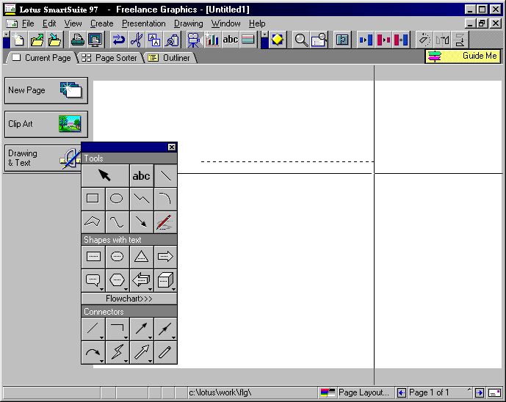Click the Drawing & Text button

pyautogui.click(x=43, y=158)
